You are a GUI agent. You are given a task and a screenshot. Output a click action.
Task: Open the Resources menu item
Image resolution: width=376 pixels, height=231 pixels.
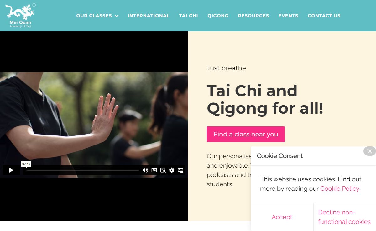[253, 16]
